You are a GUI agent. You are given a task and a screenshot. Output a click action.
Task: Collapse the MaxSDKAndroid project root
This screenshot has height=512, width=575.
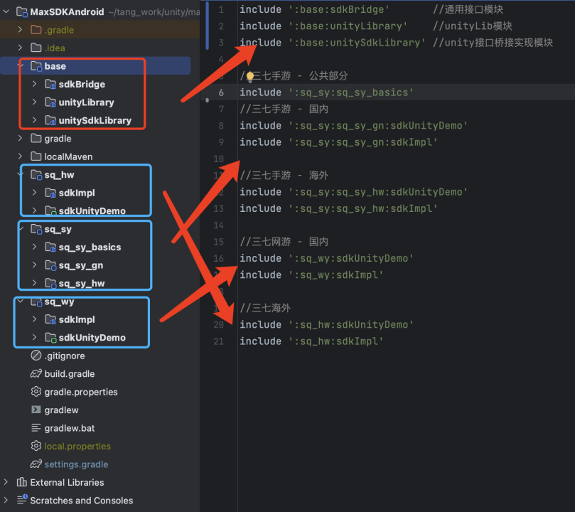point(6,12)
